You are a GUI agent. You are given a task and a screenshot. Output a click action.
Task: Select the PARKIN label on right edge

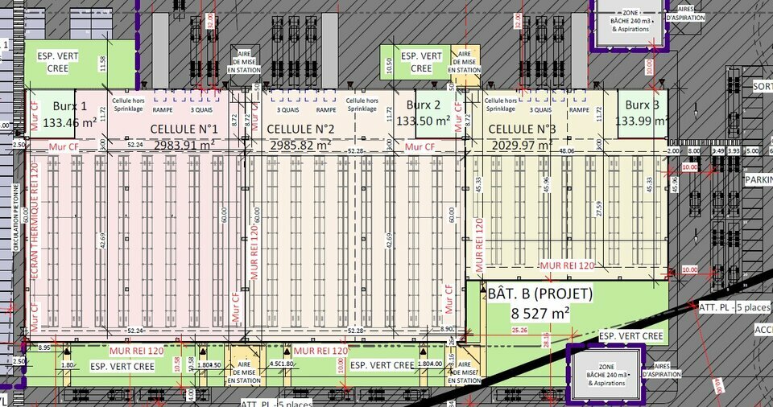pos(758,179)
